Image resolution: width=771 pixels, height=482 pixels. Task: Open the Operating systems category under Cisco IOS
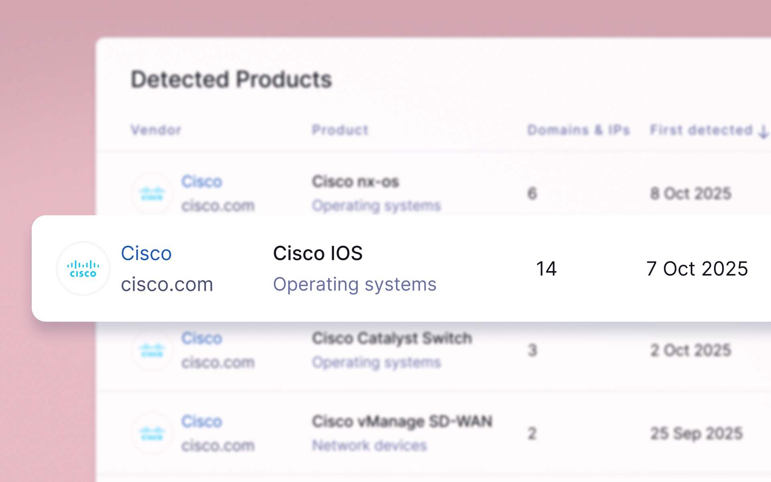pyautogui.click(x=355, y=284)
